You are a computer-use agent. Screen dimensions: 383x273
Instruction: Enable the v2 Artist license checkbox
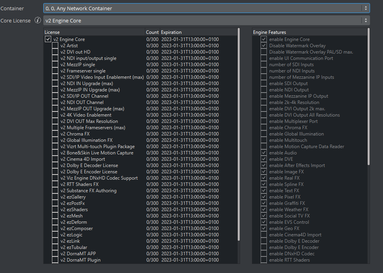(x=55, y=46)
